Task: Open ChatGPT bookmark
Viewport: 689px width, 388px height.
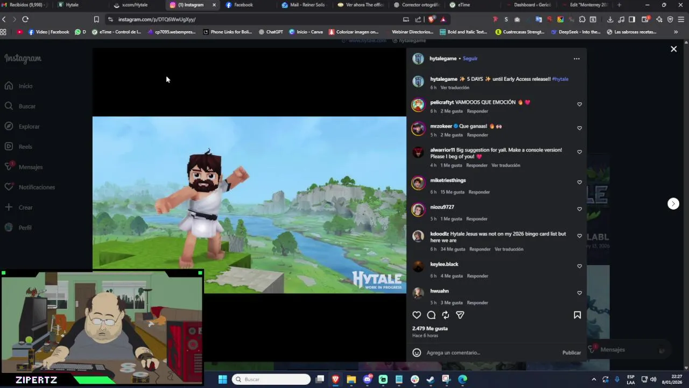Action: 271,32
